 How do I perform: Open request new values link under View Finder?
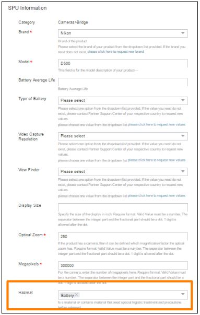[157, 196]
